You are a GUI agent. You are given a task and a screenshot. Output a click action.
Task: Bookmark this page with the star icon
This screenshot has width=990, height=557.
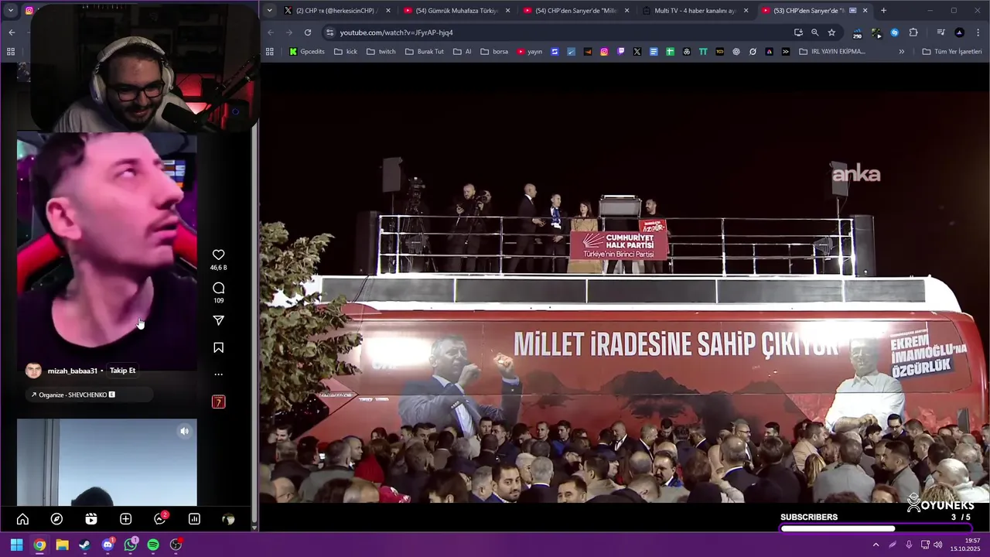pos(831,32)
